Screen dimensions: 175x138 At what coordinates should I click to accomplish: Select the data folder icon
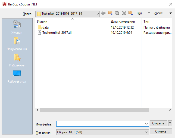[40, 27]
